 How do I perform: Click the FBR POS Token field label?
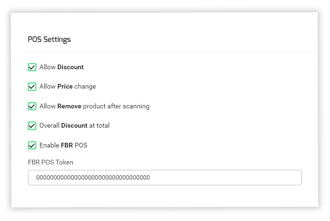tap(51, 162)
